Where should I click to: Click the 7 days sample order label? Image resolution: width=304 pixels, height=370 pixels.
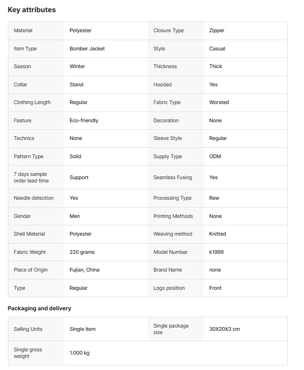[x=31, y=177]
